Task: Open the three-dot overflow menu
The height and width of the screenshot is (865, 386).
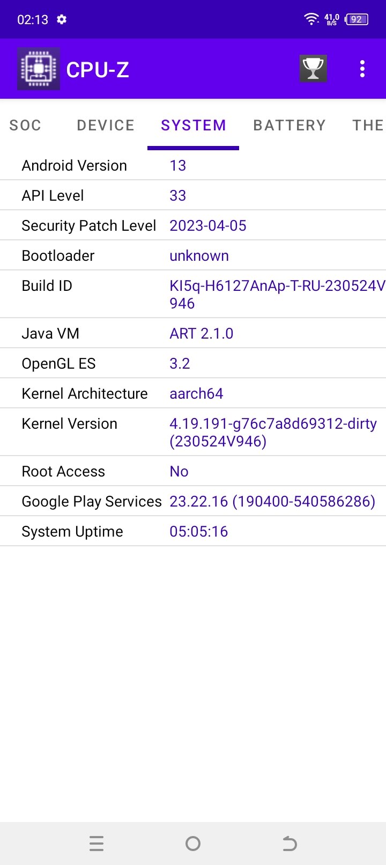Action: point(362,69)
